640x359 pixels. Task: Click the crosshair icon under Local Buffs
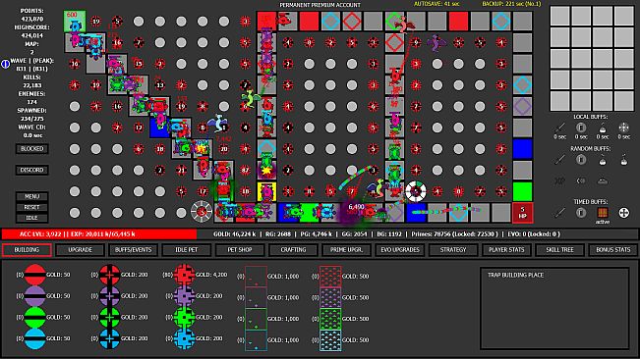point(623,128)
